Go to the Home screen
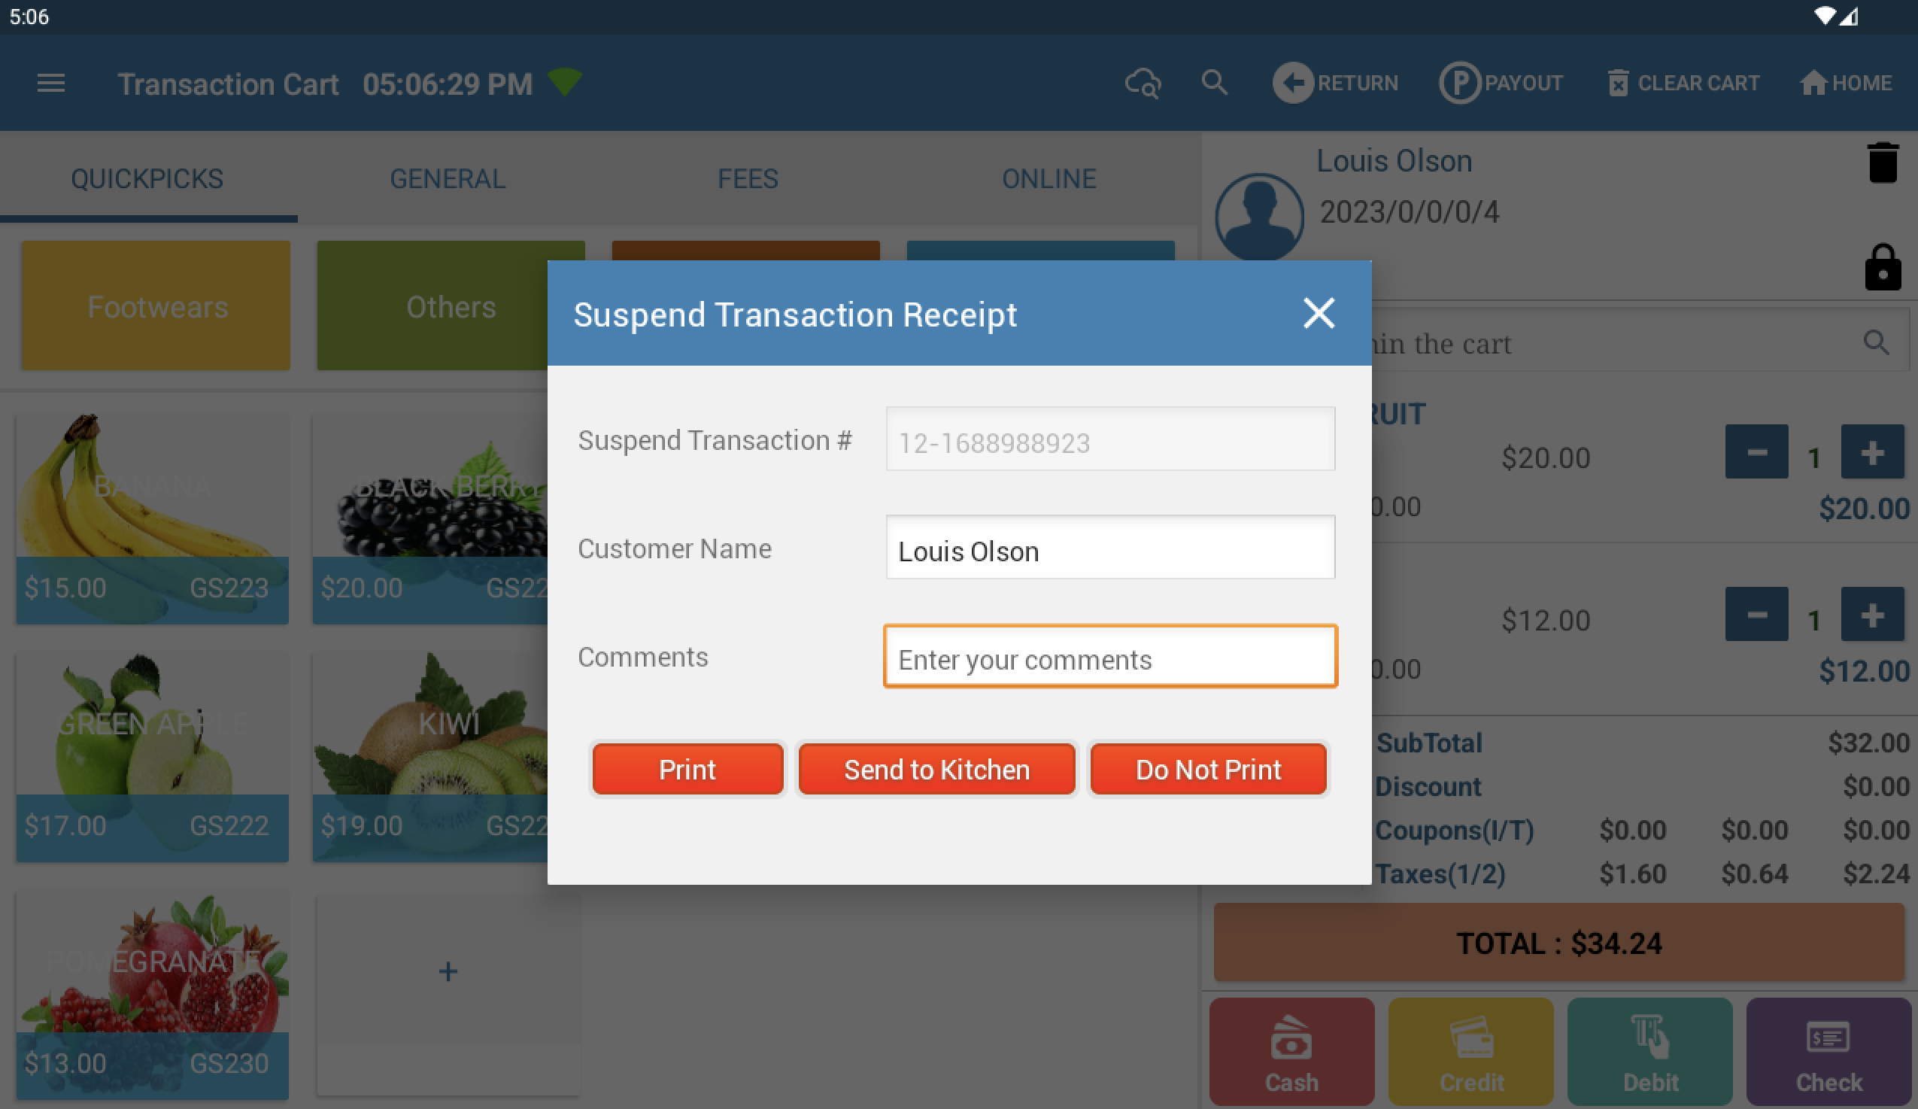 coord(1847,83)
